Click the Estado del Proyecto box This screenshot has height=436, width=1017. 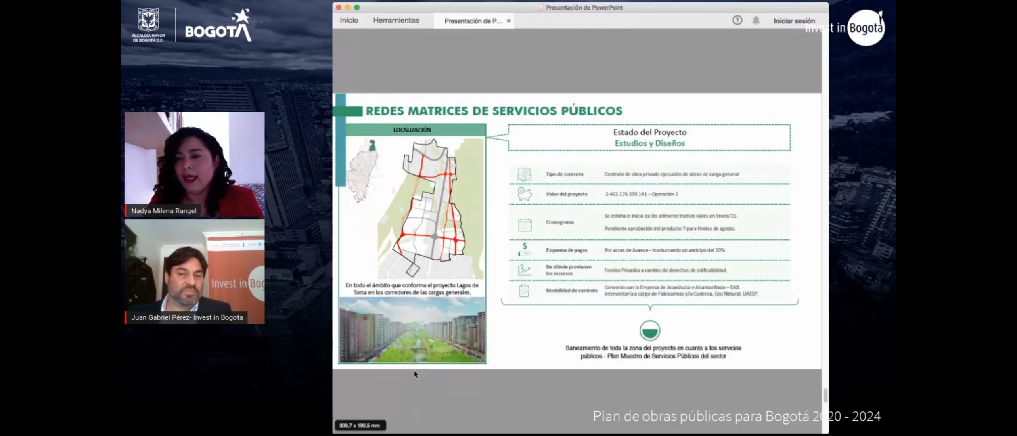[649, 138]
